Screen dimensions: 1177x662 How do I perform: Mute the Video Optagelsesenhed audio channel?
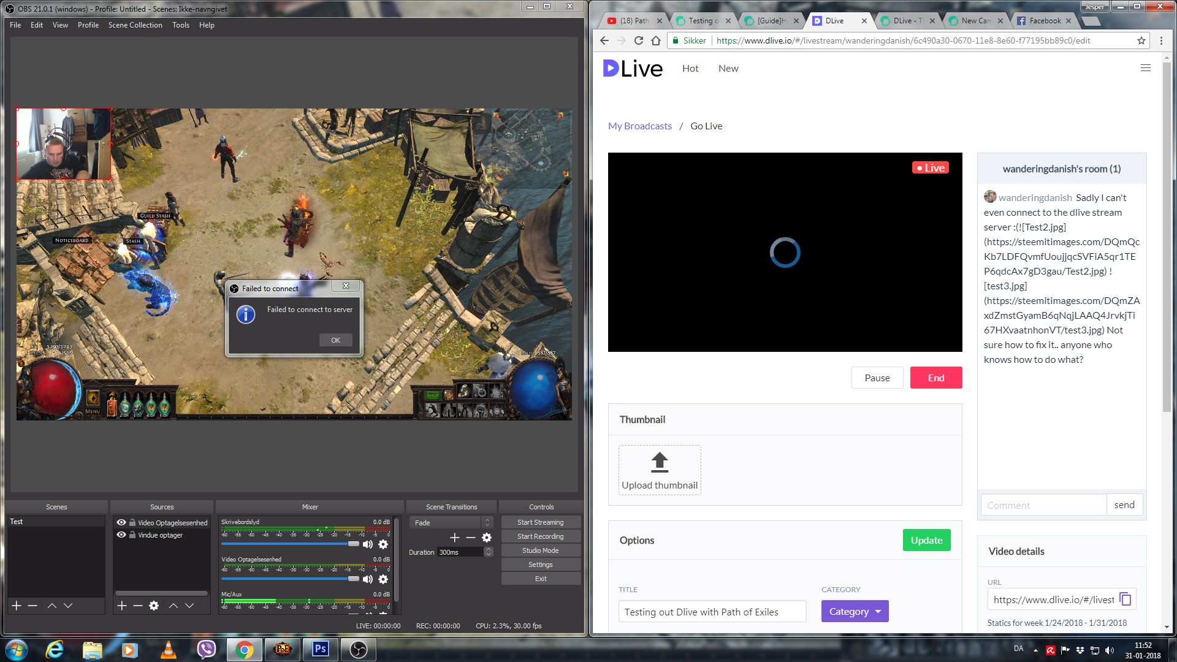[368, 579]
